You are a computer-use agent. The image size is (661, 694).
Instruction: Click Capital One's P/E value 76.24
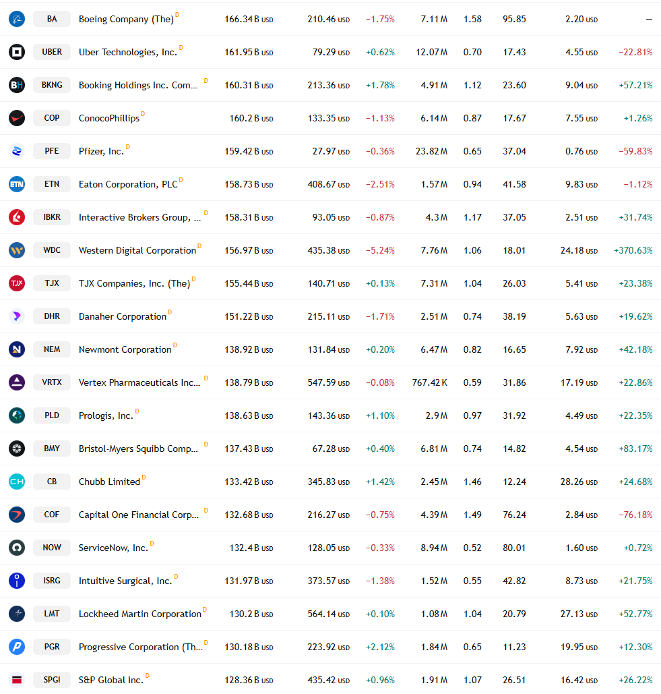tap(514, 515)
